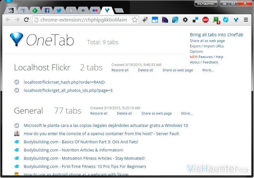
Task: Click the Delicious checkered extension icon
Action: tap(195, 20)
